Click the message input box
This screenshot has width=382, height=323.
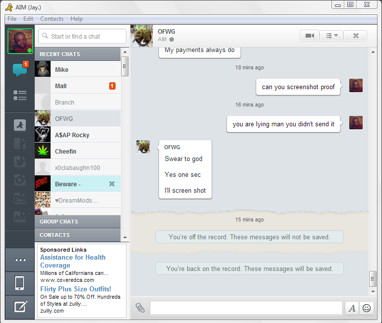tap(246, 308)
